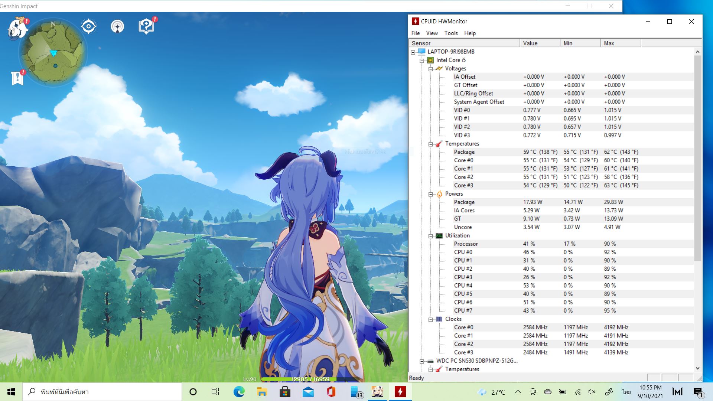Collapse the LAPTOP-9RI98EMB tree node
This screenshot has width=713, height=401.
click(x=413, y=52)
